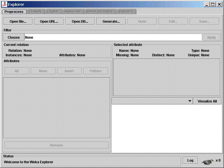Click the Visualize All button
Screen dimensions: 224x168
point(207,101)
